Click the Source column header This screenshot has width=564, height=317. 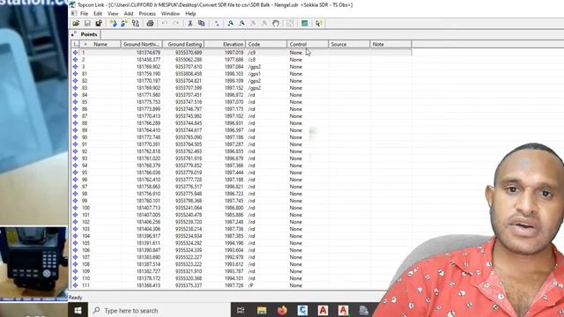[x=349, y=44]
